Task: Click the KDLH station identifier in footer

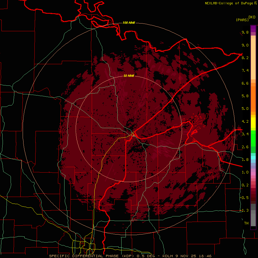Action: [x=168, y=256]
